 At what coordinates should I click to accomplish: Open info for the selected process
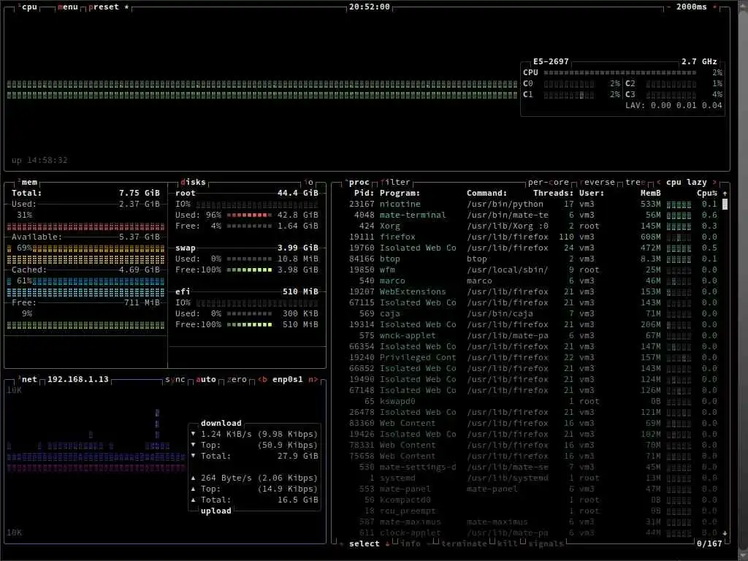(410, 543)
